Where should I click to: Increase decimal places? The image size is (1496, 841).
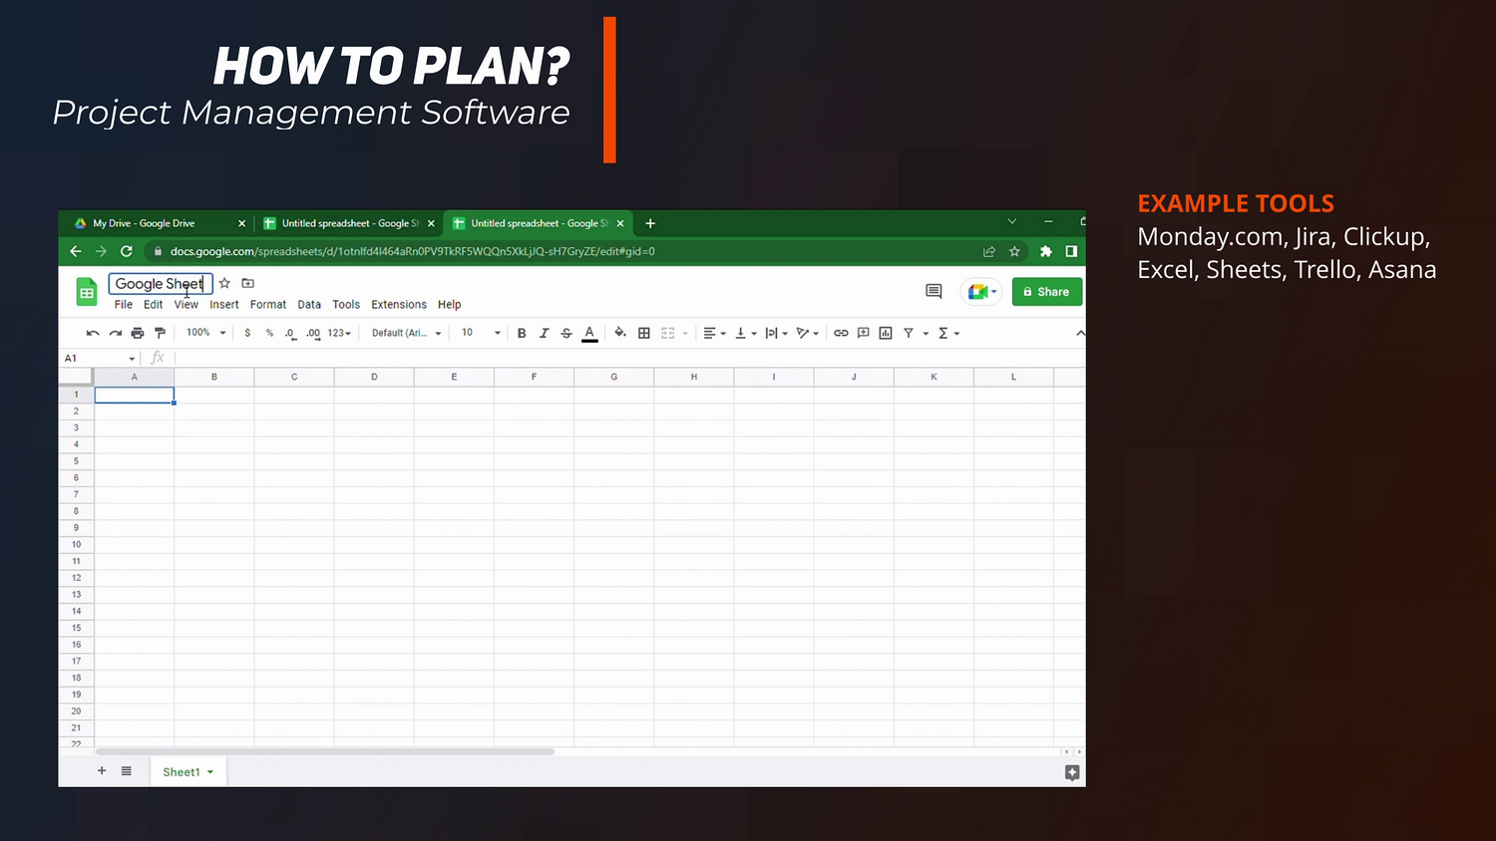[313, 333]
